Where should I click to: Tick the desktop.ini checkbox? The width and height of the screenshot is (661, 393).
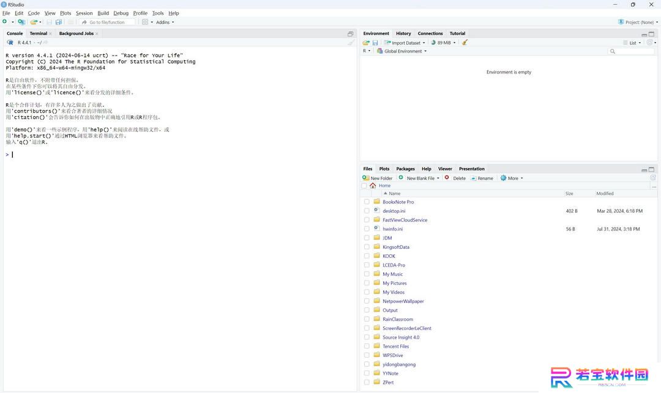point(367,211)
